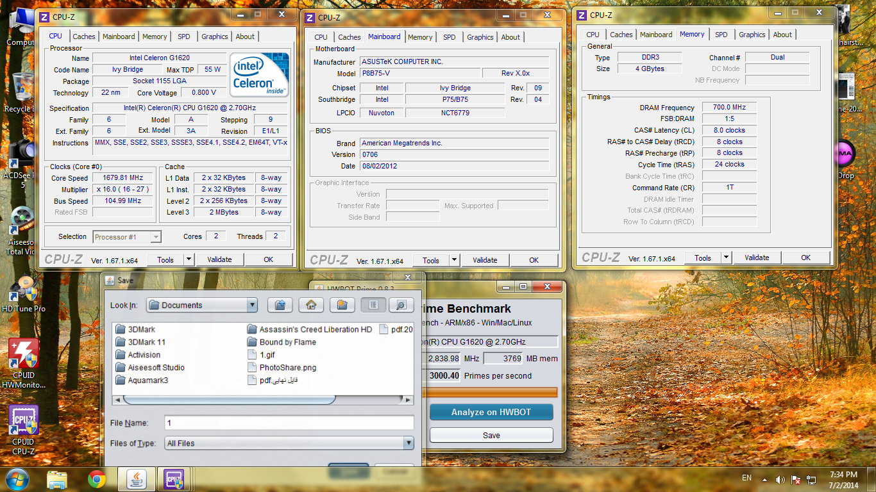Click the EN language indicator on taskbar

(746, 478)
